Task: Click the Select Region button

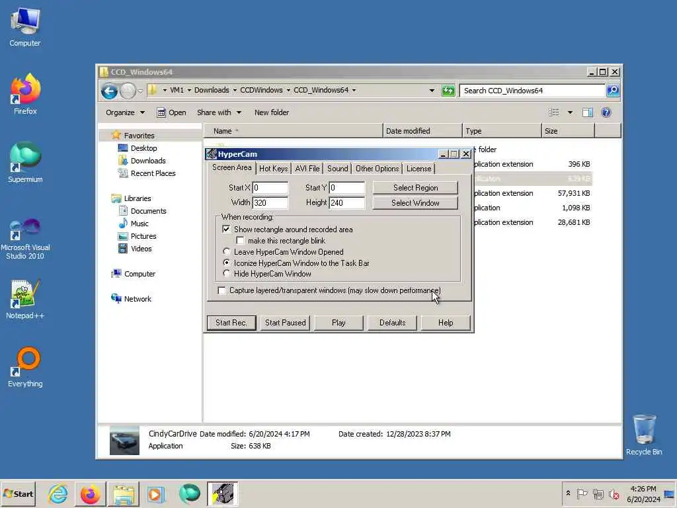Action: (415, 188)
